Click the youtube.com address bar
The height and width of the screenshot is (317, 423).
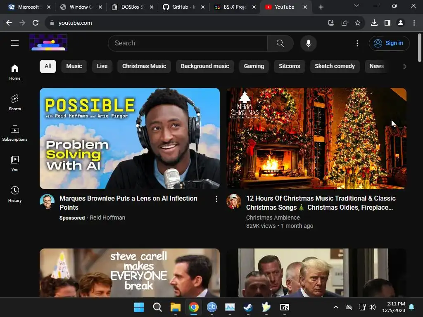[186, 23]
